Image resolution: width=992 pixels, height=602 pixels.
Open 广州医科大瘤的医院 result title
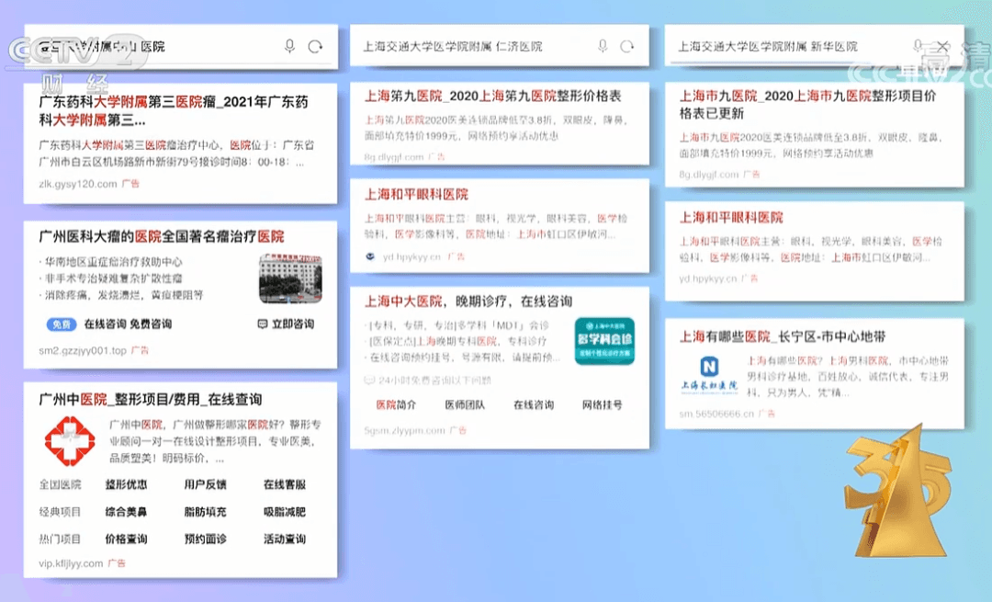tap(161, 236)
